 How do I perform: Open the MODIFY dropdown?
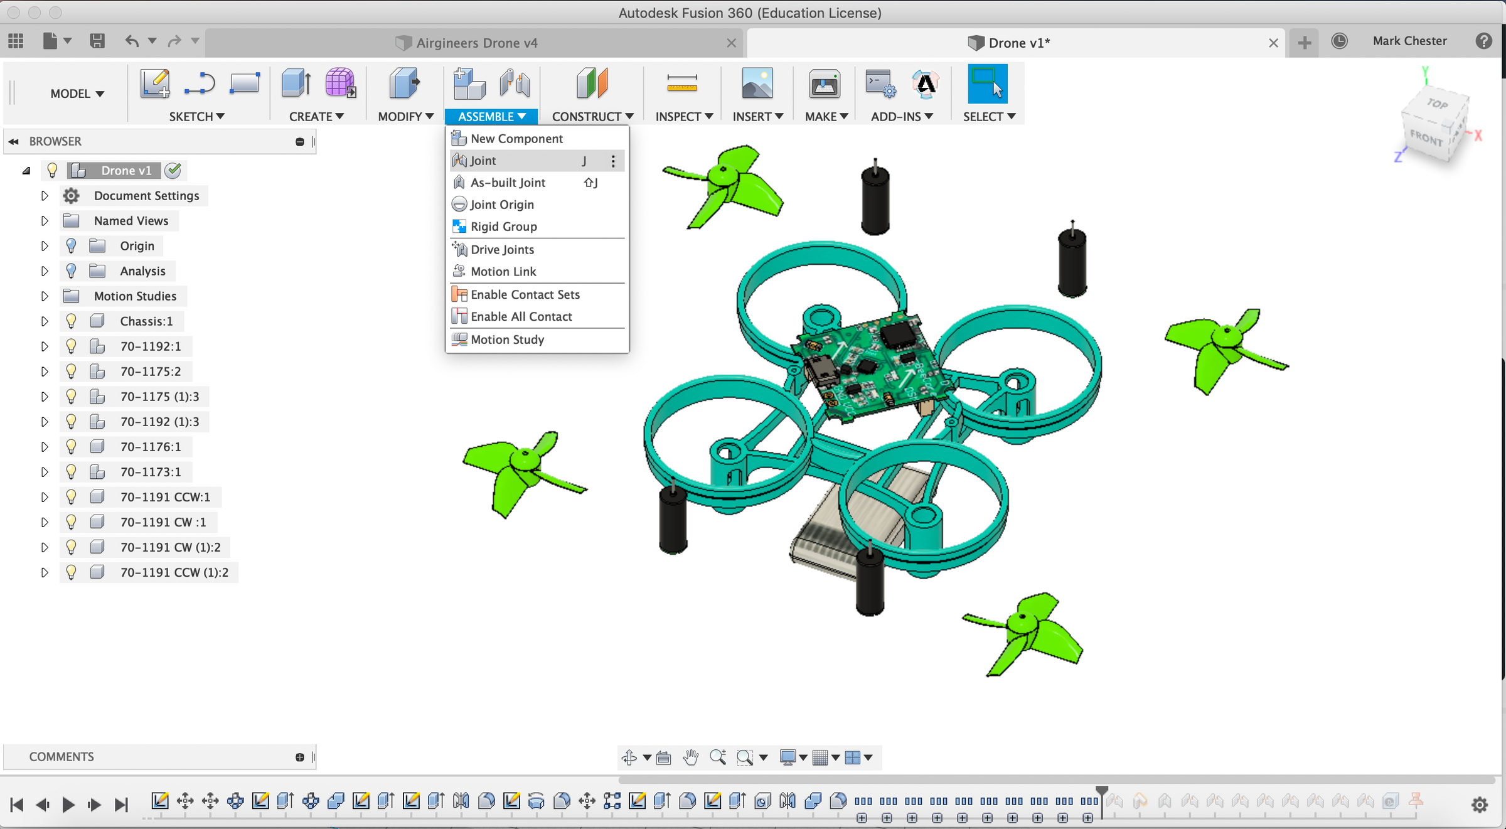[405, 116]
